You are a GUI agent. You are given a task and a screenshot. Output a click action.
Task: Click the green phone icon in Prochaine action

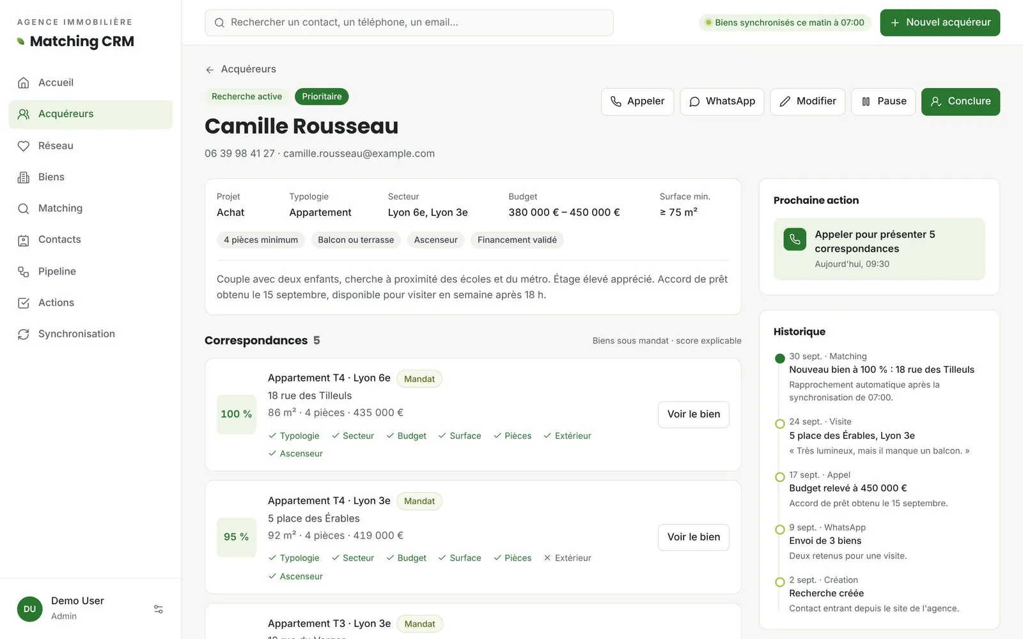(795, 240)
